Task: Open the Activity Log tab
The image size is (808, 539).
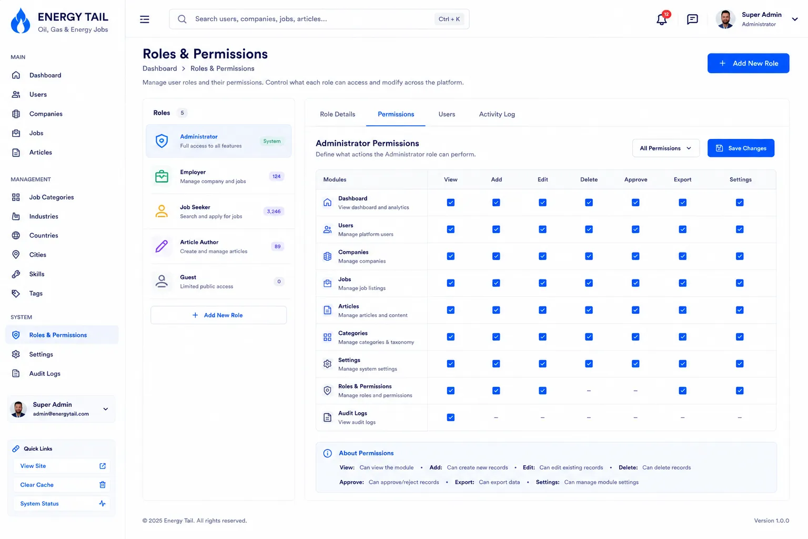Action: tap(497, 114)
